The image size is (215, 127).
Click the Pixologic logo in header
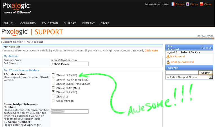click(17, 8)
